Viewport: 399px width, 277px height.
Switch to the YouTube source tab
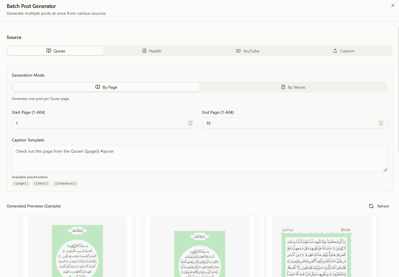click(247, 51)
